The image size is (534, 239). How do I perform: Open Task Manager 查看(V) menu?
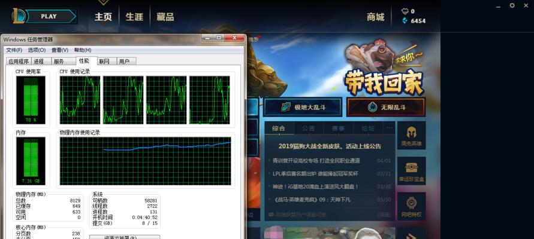[x=59, y=50]
